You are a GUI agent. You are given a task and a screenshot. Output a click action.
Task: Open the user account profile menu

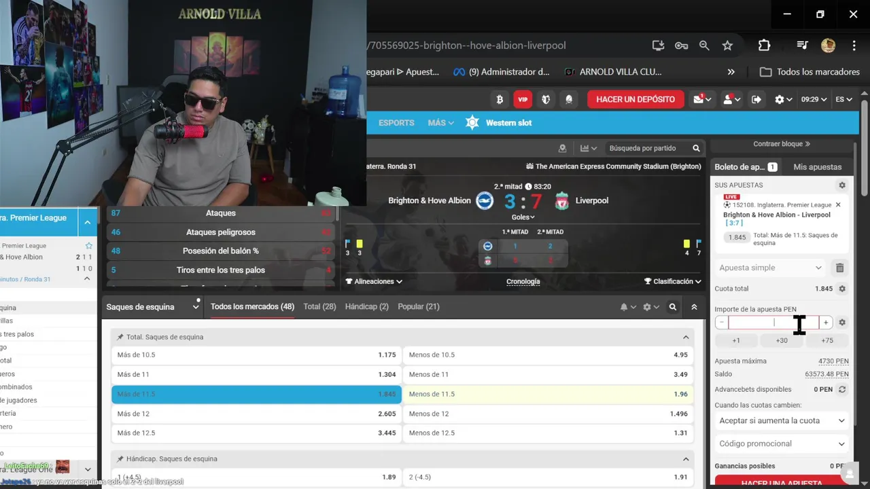[x=731, y=99]
